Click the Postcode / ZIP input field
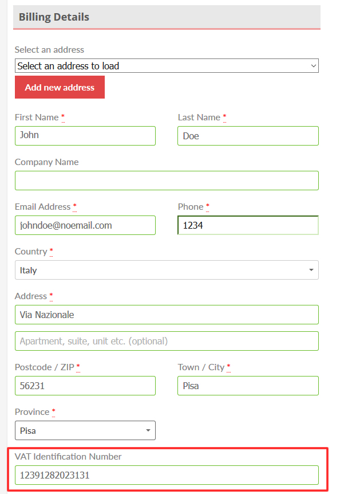 pos(85,386)
